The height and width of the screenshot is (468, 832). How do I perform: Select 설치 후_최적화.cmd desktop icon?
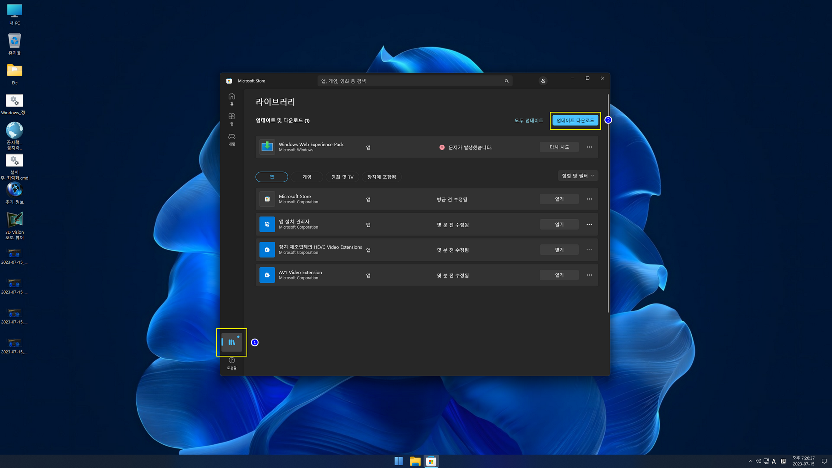point(14,167)
